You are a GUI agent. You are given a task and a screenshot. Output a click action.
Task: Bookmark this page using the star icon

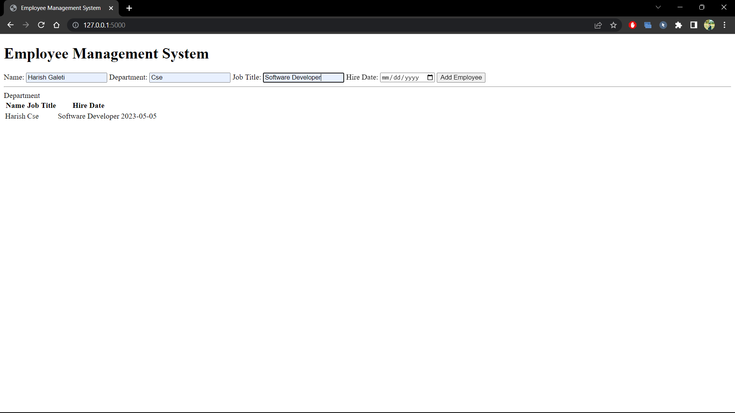(x=613, y=25)
